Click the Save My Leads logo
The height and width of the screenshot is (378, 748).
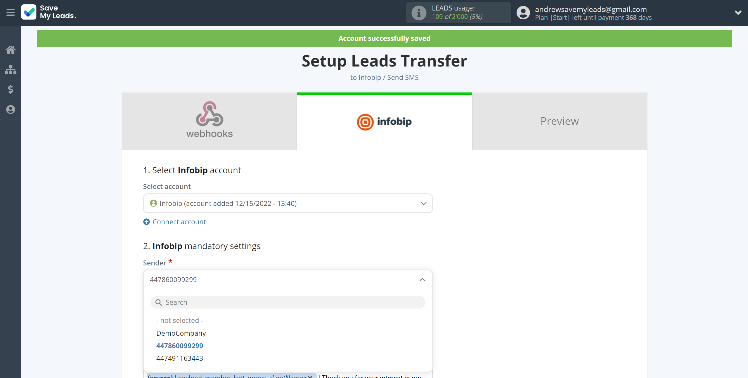tap(49, 12)
